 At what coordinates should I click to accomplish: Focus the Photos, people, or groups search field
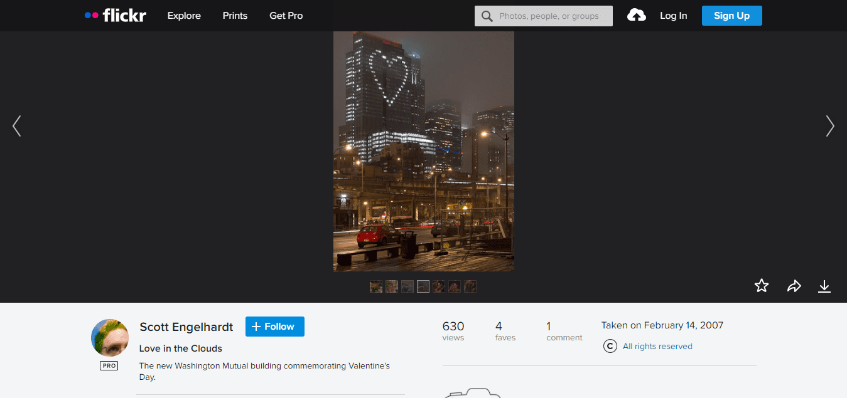553,16
